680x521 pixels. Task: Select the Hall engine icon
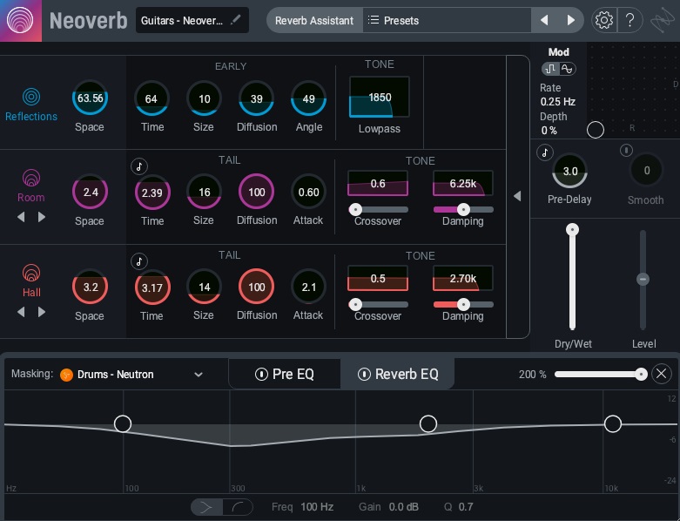(31, 273)
